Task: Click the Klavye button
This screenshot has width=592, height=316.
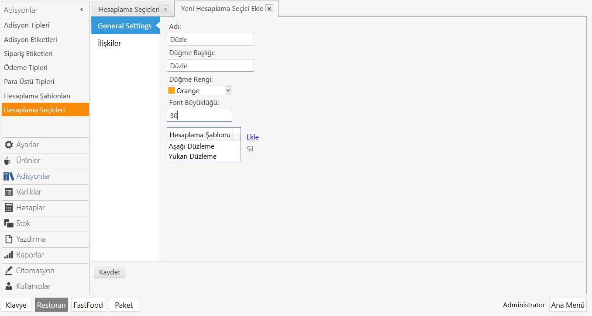Action: coord(16,305)
